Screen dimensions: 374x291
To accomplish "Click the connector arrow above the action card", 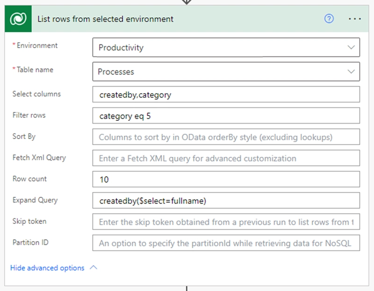I will point(187,2).
